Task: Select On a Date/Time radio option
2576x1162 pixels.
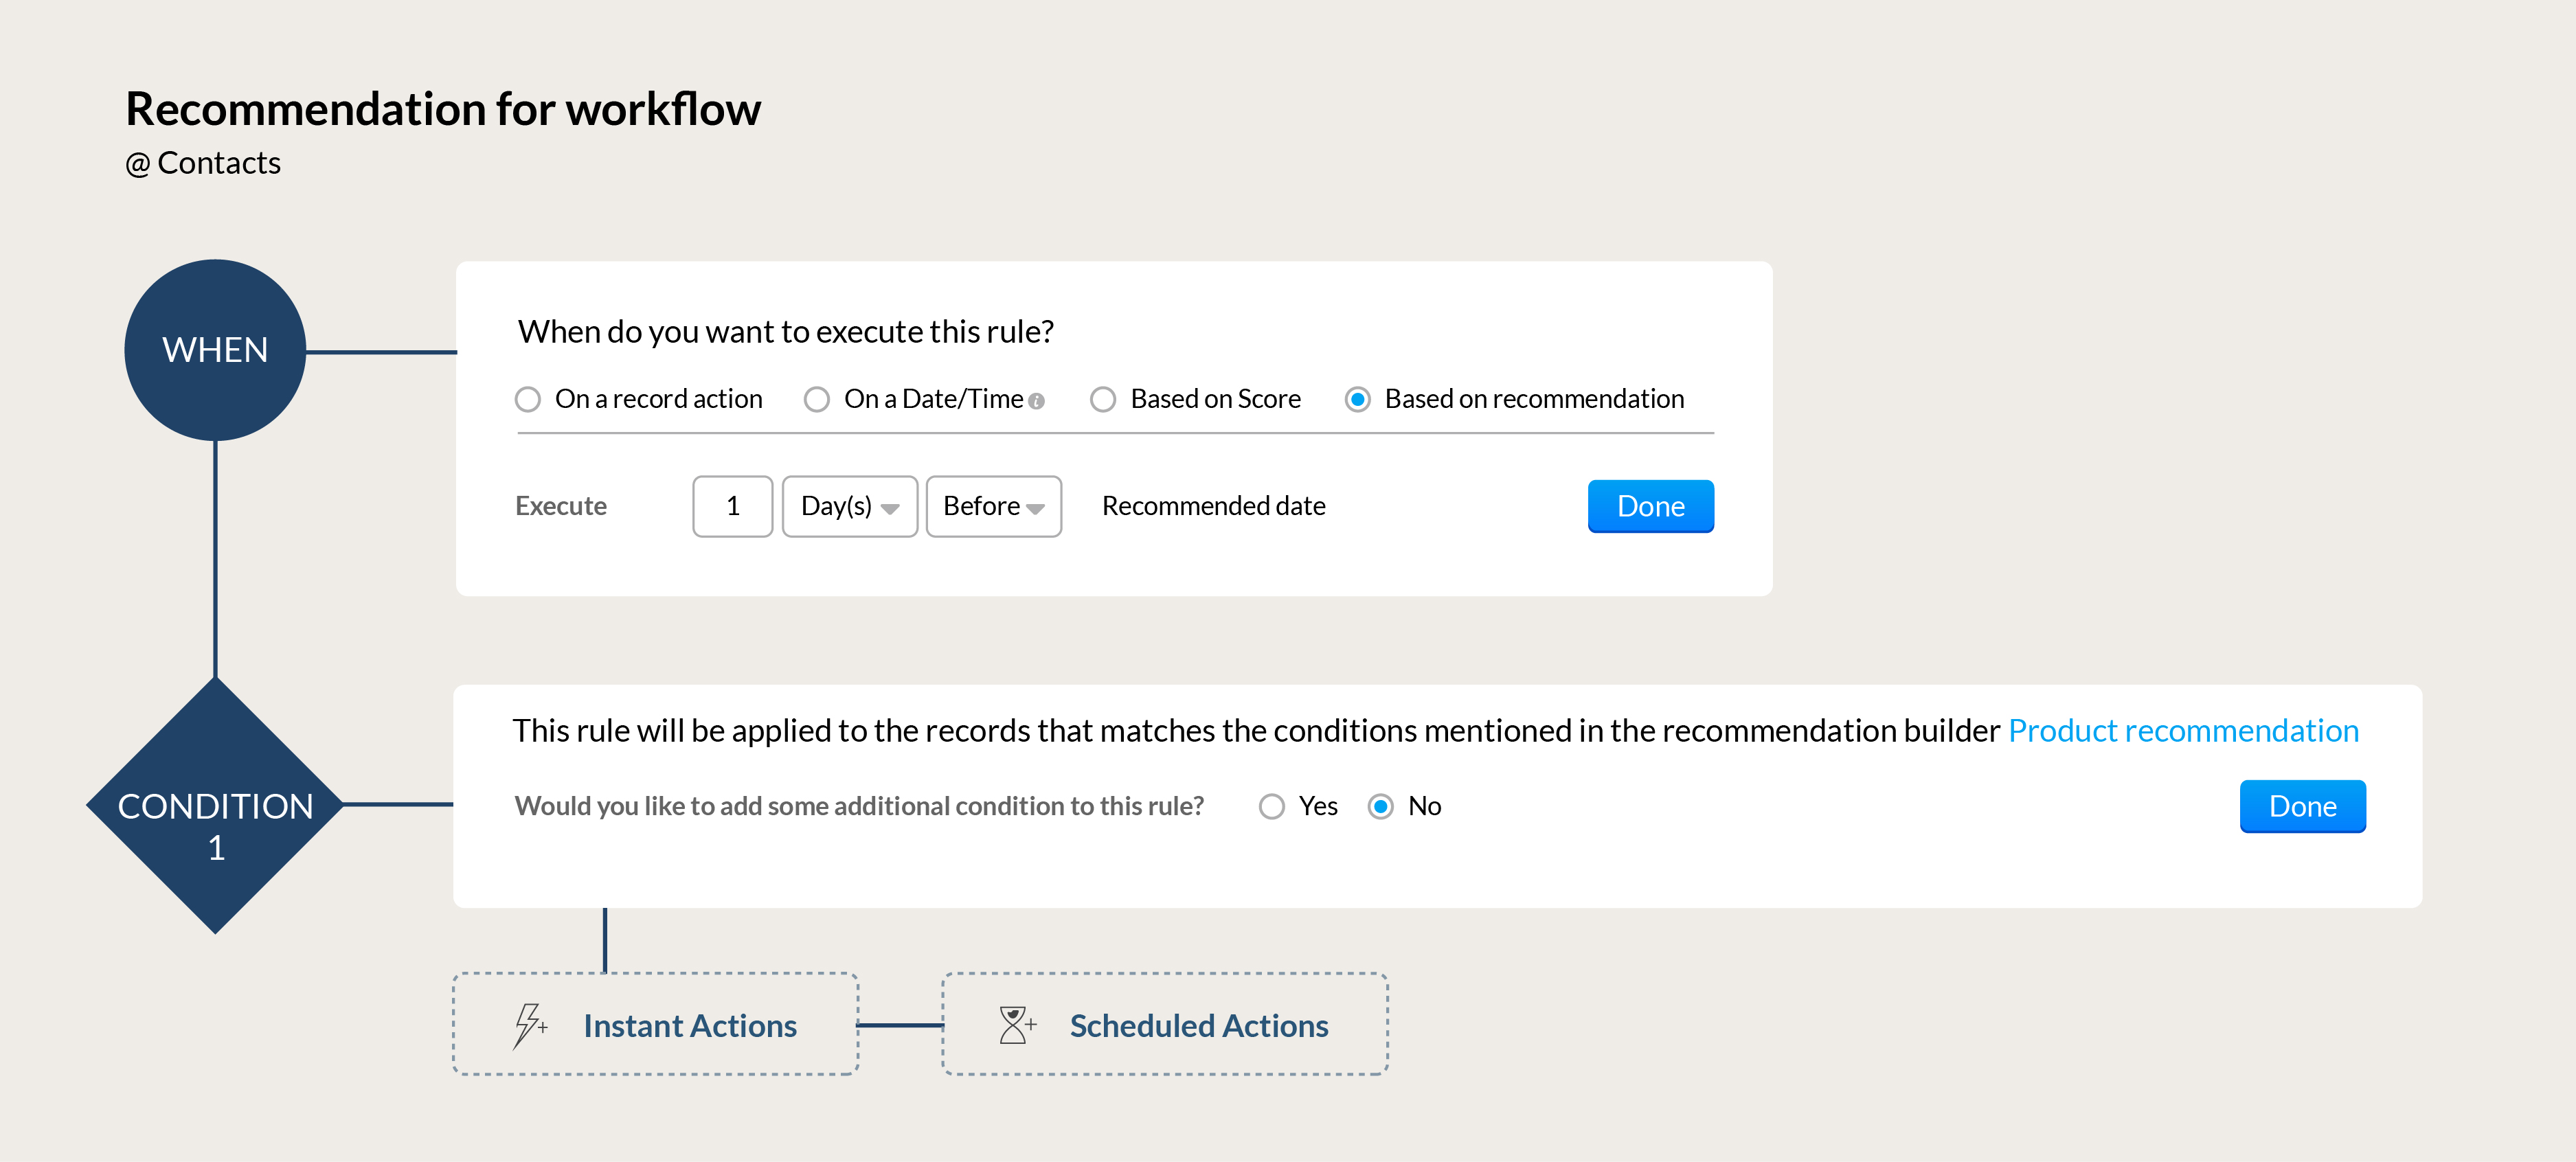Action: click(817, 400)
